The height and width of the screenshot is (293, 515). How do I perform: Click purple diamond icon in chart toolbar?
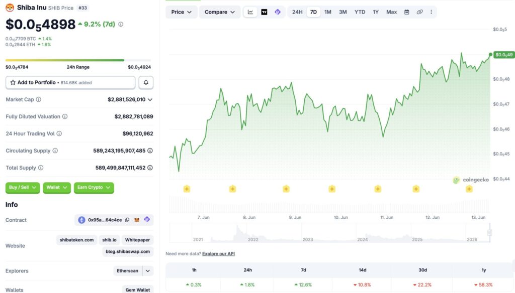tap(278, 12)
